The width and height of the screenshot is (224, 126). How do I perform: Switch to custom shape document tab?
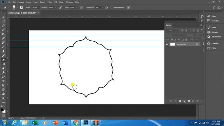point(22,13)
